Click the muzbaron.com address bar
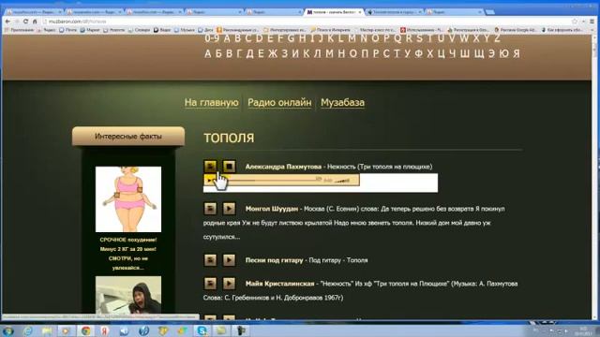 pyautogui.click(x=307, y=22)
